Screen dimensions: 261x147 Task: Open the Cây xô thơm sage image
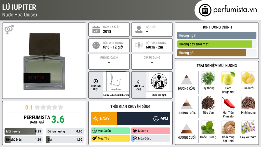pyautogui.click(x=248, y=127)
